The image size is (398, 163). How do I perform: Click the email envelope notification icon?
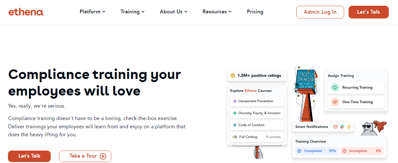coord(335,127)
